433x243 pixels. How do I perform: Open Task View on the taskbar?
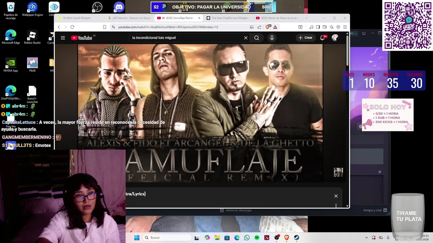click(x=197, y=238)
